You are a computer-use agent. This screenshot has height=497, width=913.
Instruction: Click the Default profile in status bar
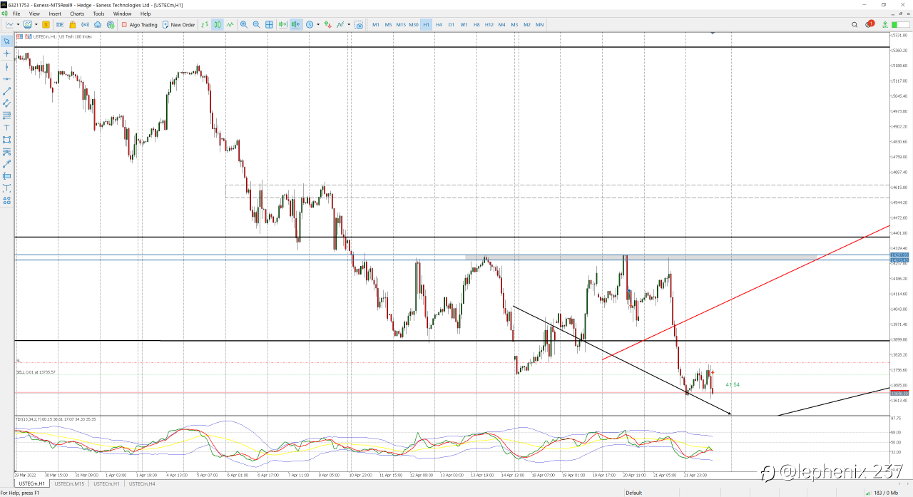pyautogui.click(x=634, y=493)
